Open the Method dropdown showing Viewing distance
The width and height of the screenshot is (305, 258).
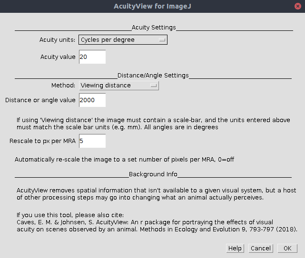pos(119,86)
